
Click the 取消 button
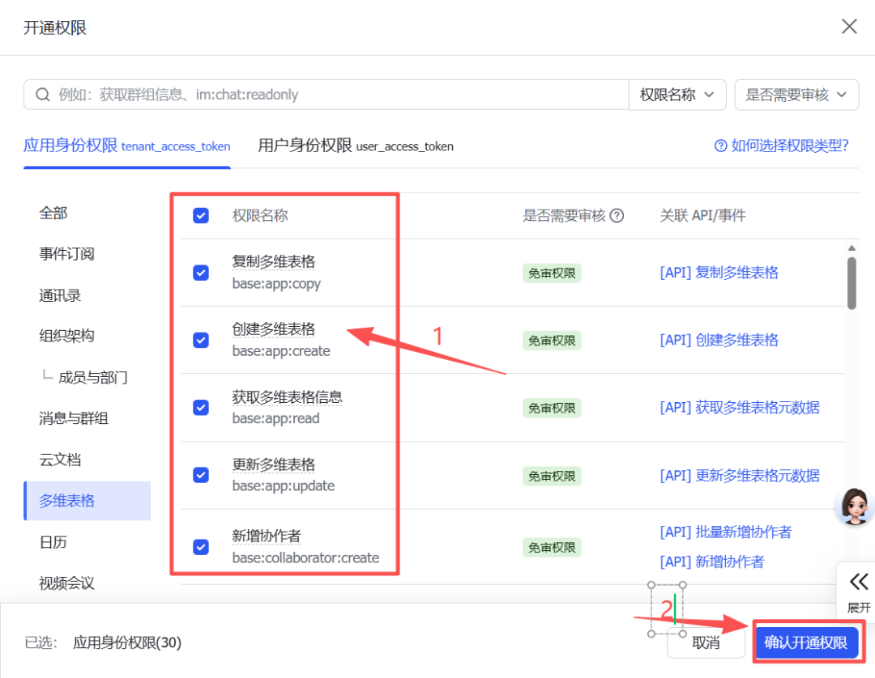pyautogui.click(x=706, y=642)
